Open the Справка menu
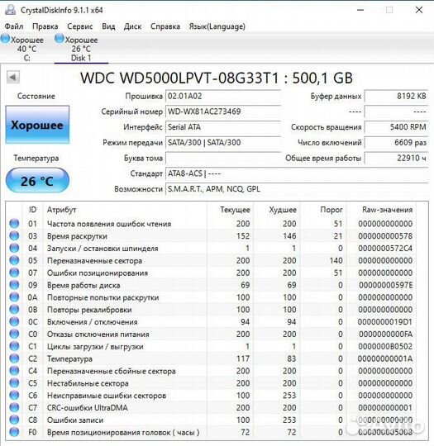This screenshot has width=434, height=446. click(x=165, y=26)
